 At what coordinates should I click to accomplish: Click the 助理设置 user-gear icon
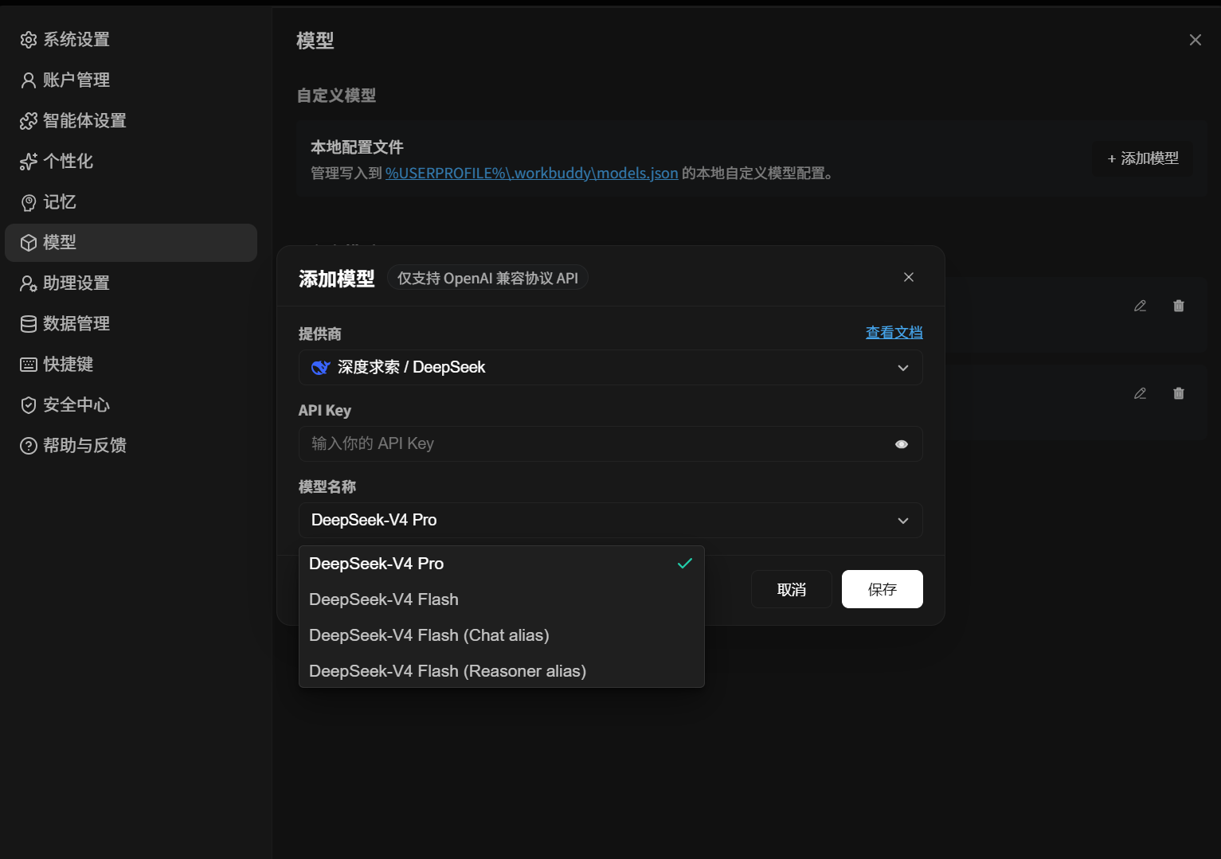point(29,283)
